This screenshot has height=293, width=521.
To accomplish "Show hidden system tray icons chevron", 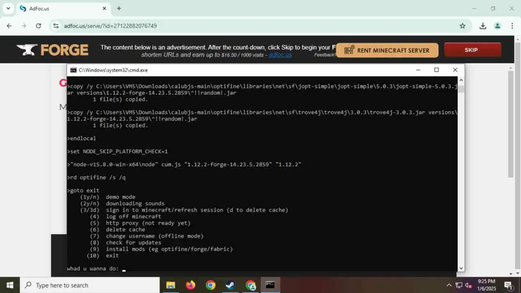I will (x=449, y=285).
